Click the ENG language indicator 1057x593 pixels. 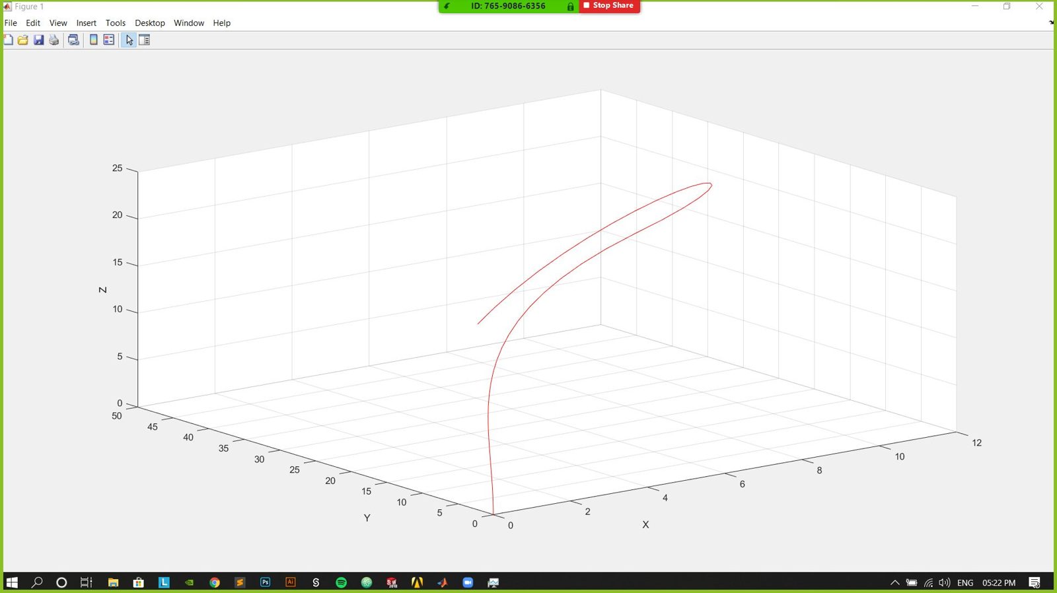965,582
